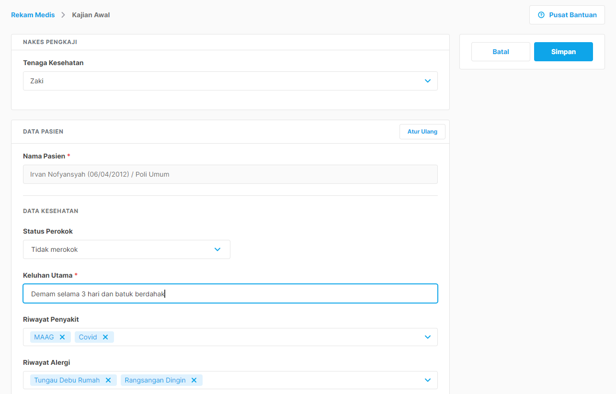The height and width of the screenshot is (394, 616).
Task: Expand the Riwayat Penyakit dropdown arrow
Action: click(x=428, y=337)
